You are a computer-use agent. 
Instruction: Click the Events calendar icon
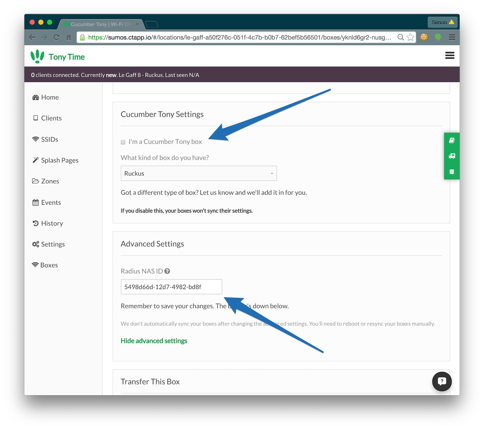pos(36,202)
